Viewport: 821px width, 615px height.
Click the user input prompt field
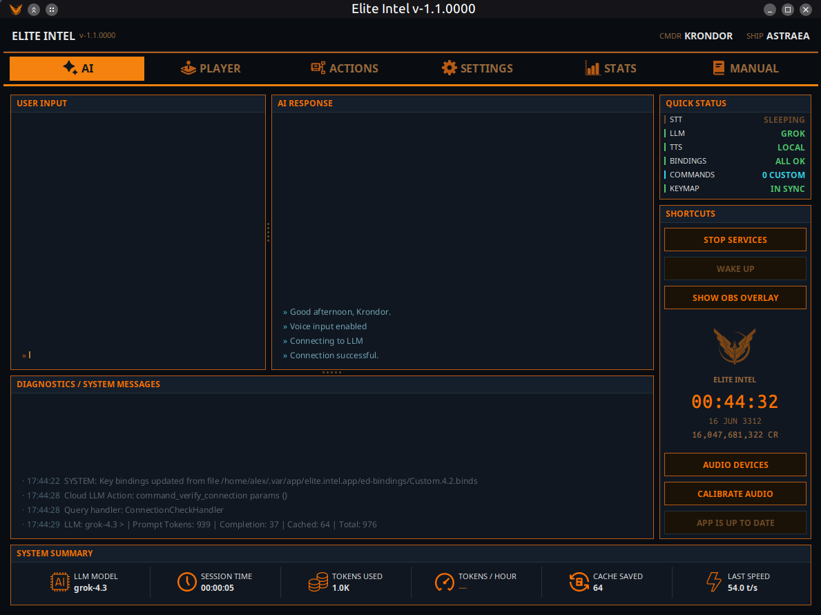click(x=138, y=355)
